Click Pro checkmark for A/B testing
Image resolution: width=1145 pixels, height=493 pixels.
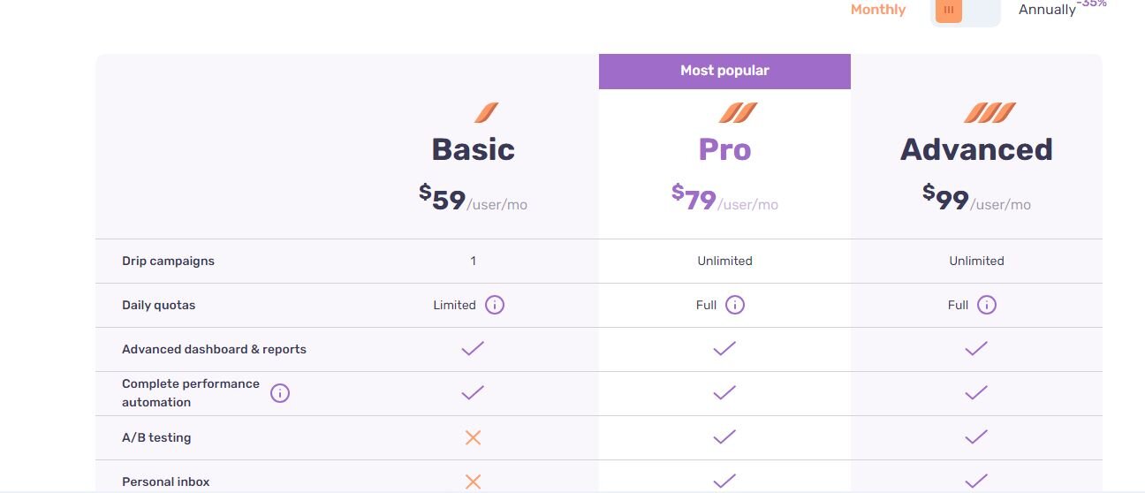(x=724, y=437)
